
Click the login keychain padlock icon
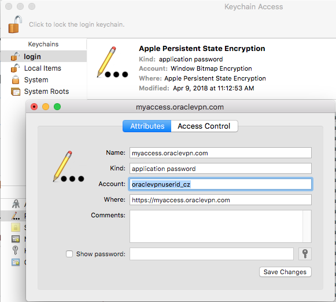coord(15,56)
